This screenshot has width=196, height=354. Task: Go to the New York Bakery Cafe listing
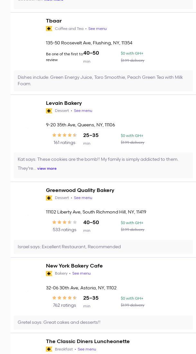pos(74,266)
